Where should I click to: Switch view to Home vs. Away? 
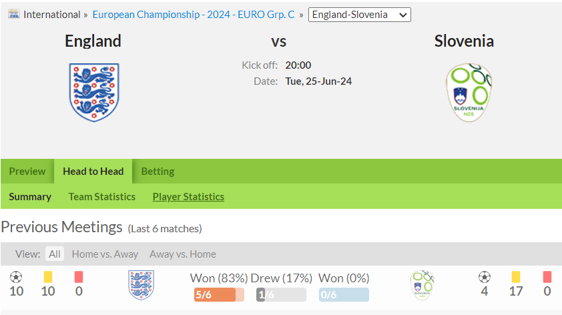point(105,254)
